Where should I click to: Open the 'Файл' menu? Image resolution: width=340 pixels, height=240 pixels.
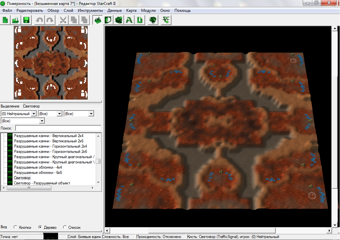pos(7,11)
